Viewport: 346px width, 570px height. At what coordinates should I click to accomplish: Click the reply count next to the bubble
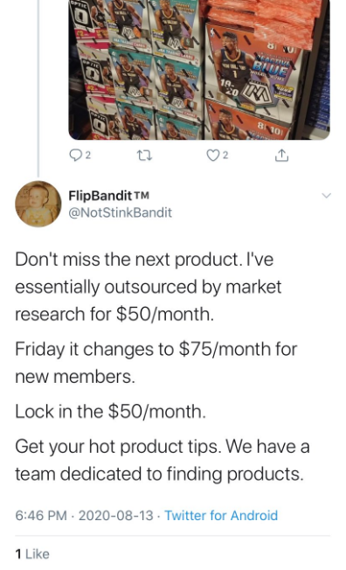tap(87, 156)
